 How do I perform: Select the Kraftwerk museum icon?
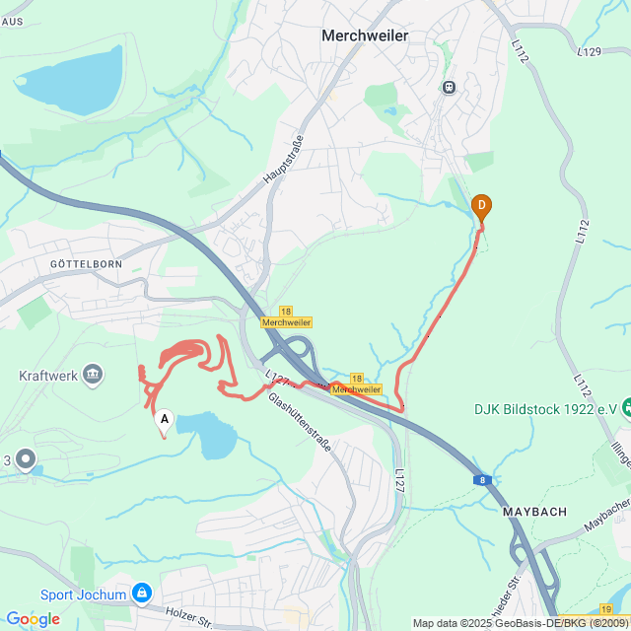(x=93, y=375)
